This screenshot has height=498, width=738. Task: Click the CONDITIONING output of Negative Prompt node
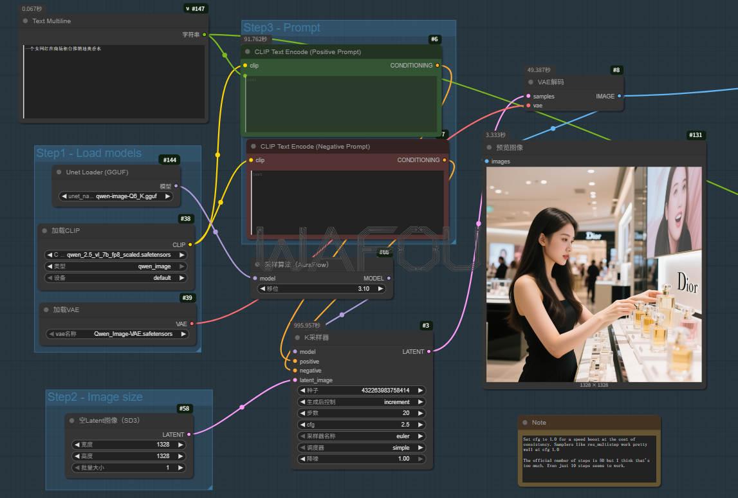(445, 160)
